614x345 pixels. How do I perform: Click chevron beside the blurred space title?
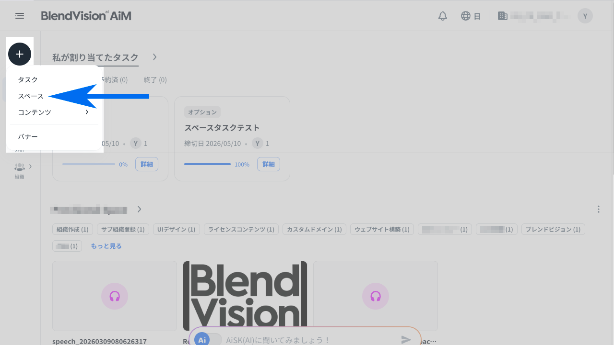pos(139,209)
